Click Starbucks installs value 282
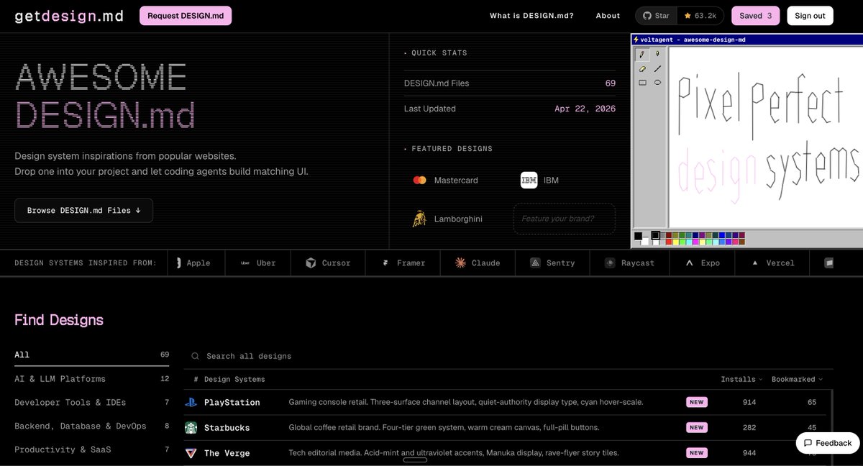 pos(749,428)
